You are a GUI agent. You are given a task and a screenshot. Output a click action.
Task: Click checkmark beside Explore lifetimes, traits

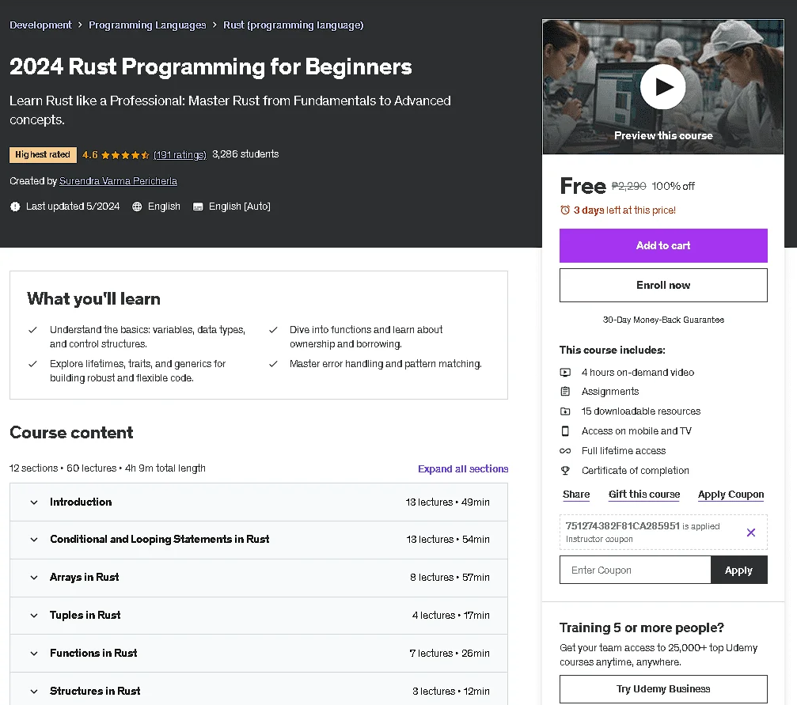tap(32, 364)
